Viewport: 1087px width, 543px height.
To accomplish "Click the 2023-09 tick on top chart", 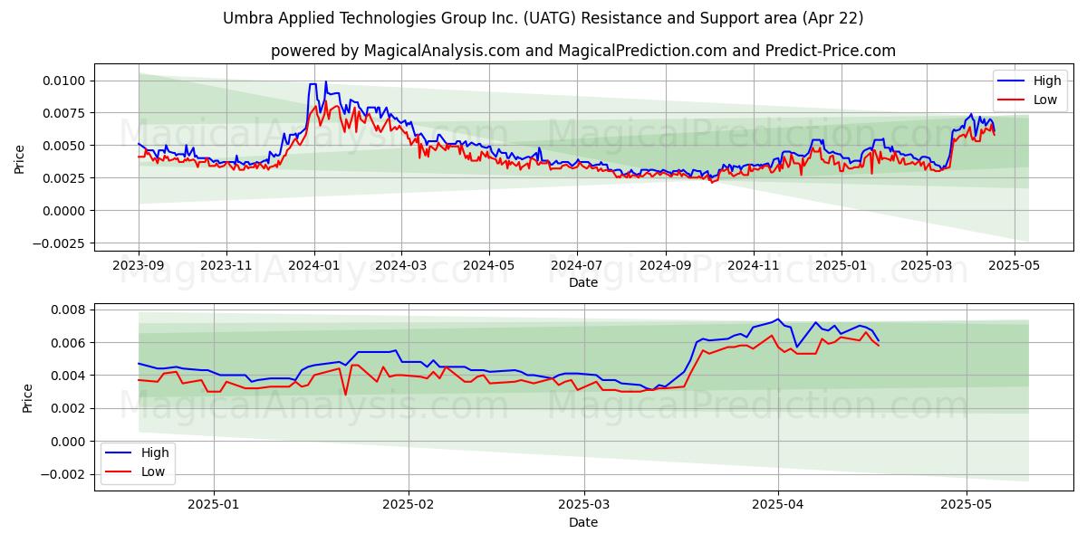I will coord(139,265).
